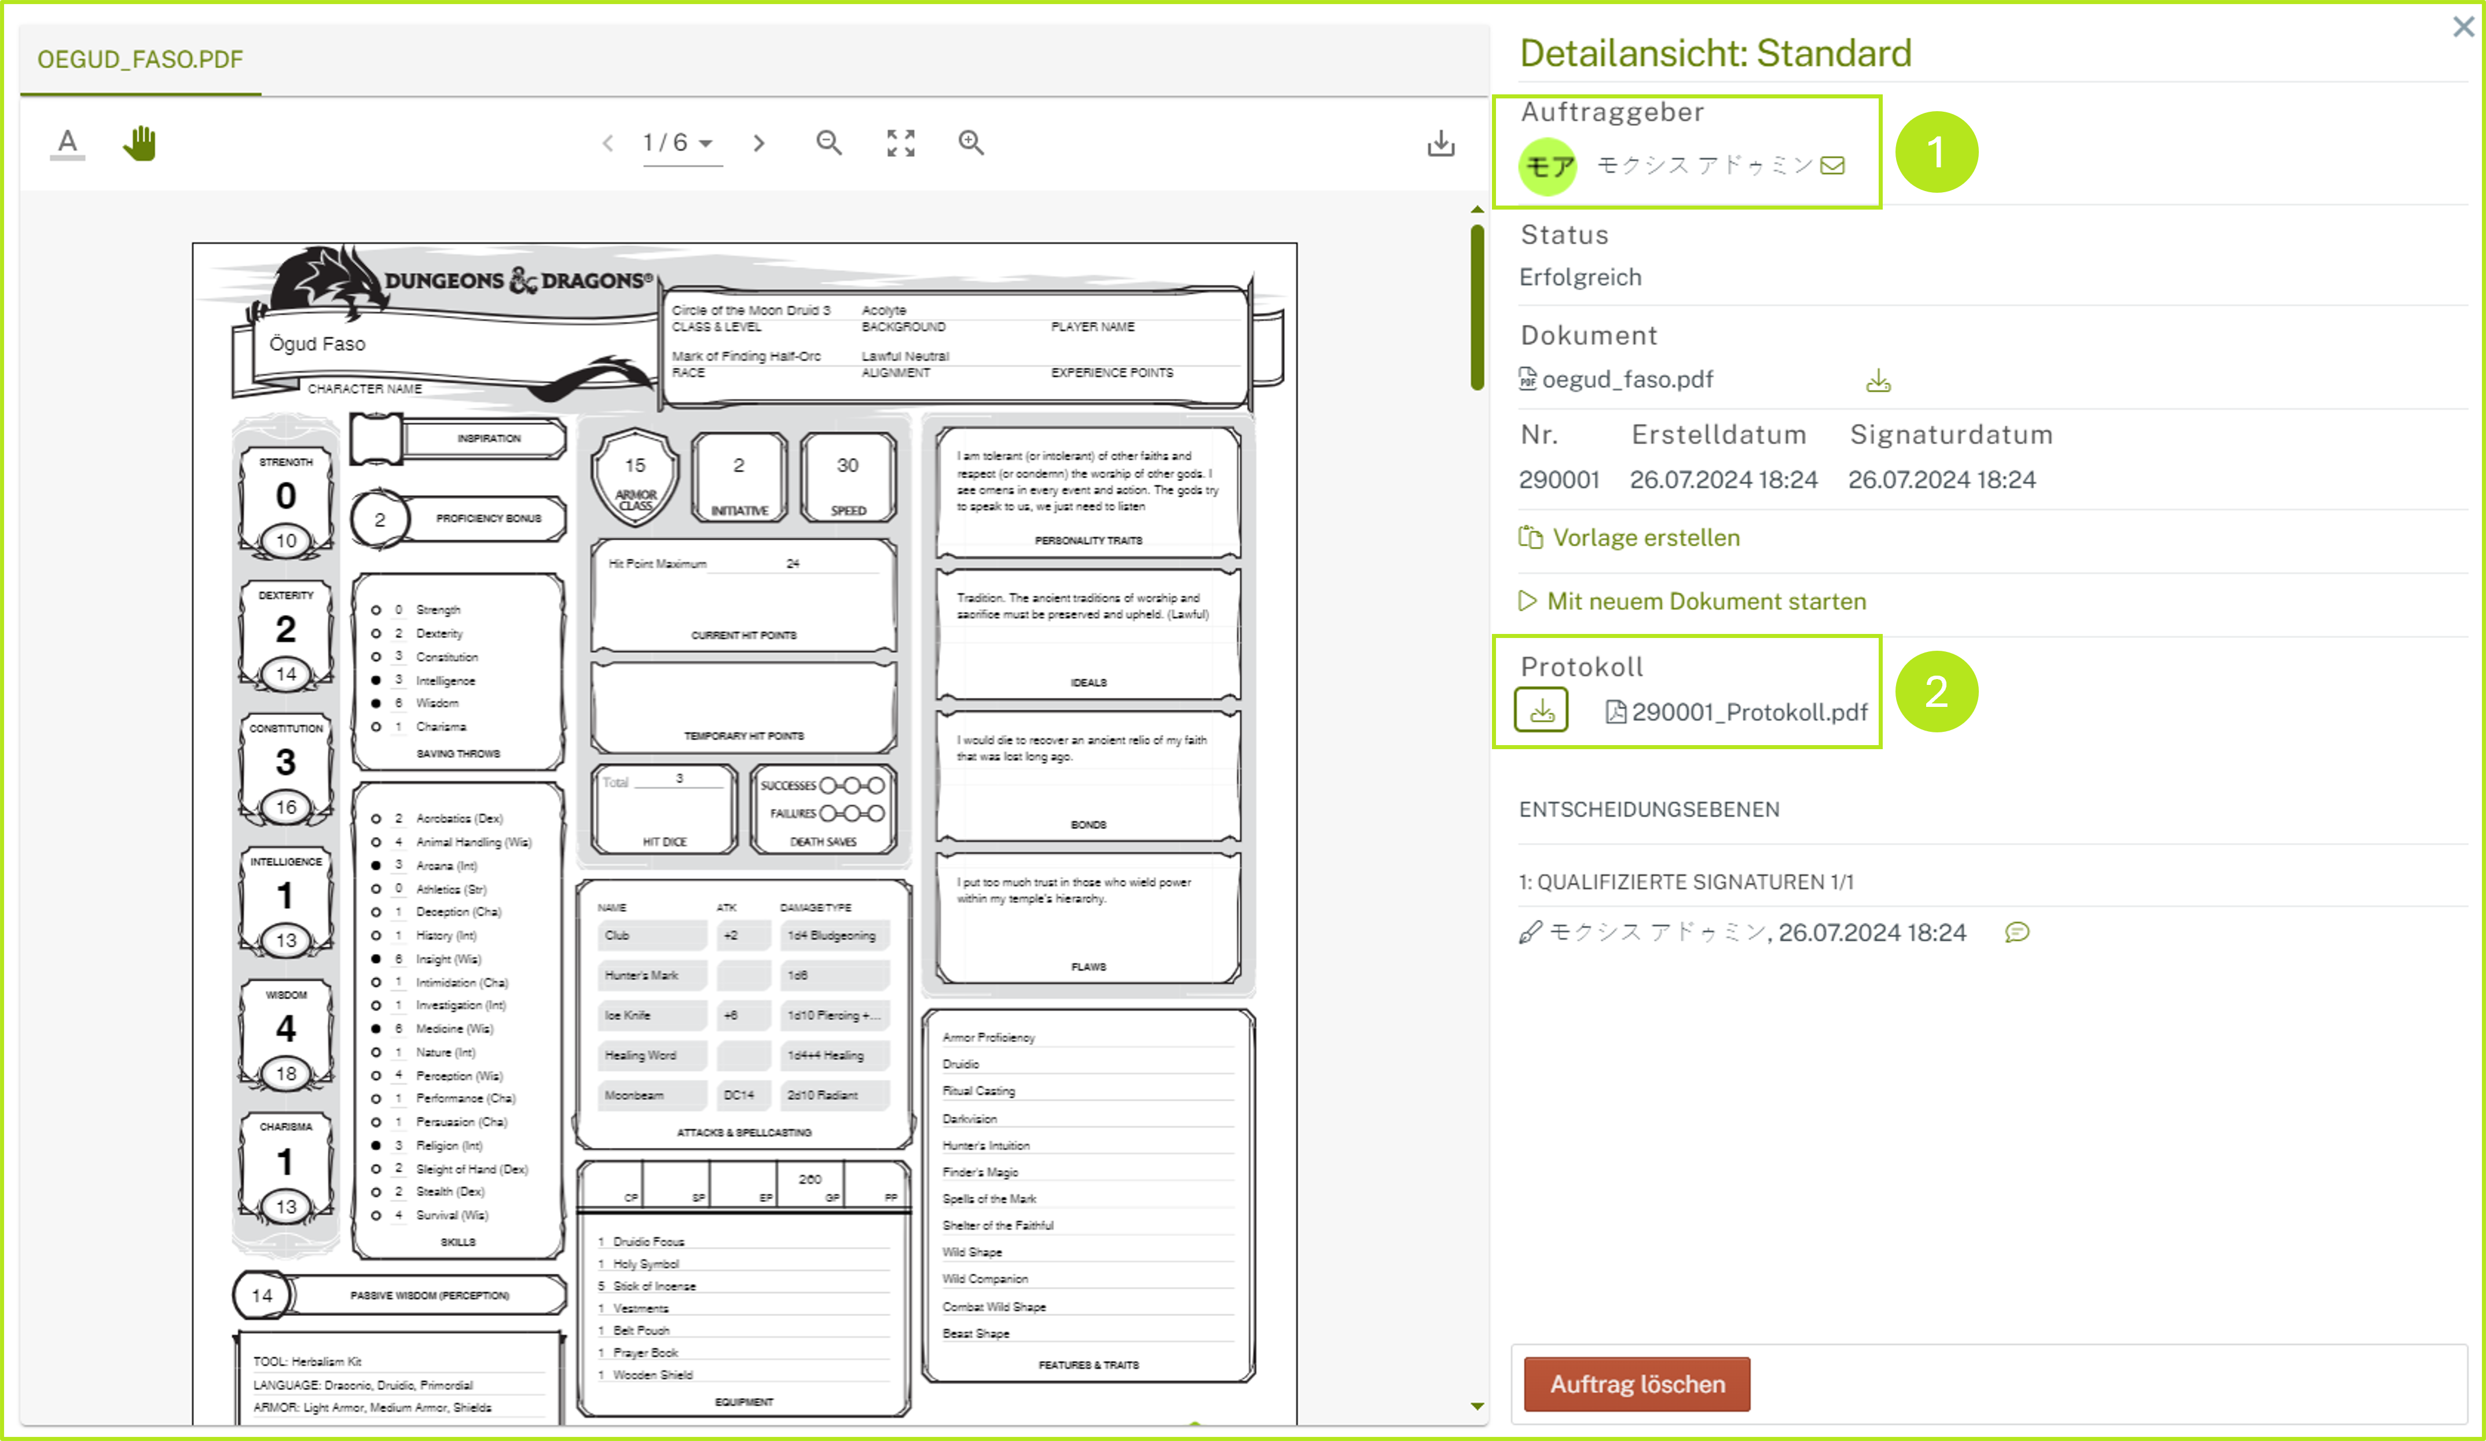Go to next PDF page
This screenshot has height=1441, width=2486.
click(x=758, y=143)
